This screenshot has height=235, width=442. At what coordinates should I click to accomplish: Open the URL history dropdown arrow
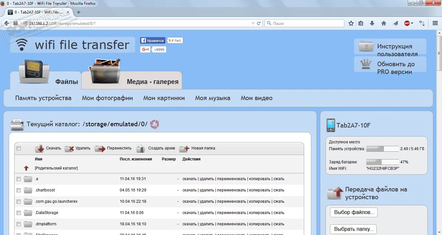pos(253,23)
